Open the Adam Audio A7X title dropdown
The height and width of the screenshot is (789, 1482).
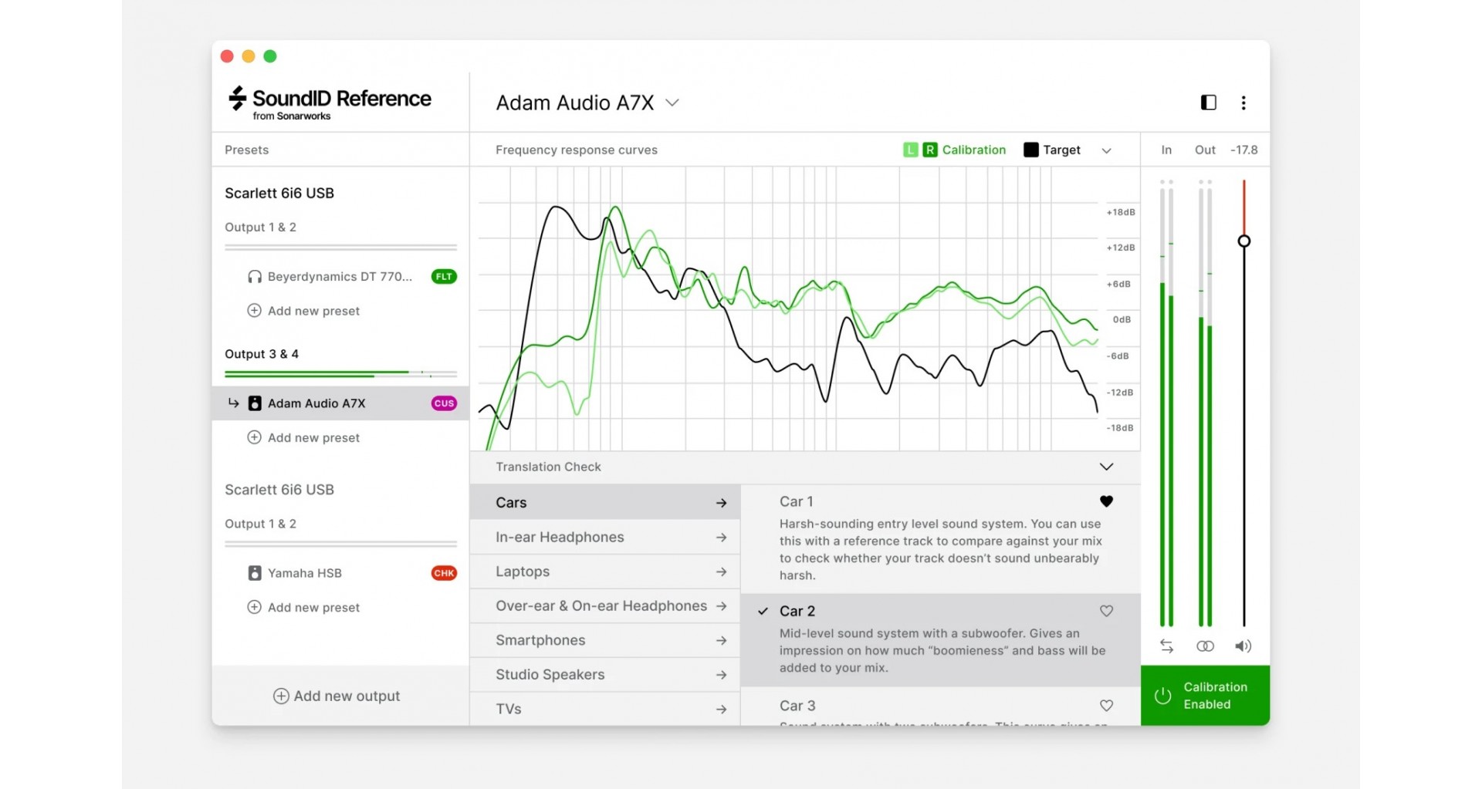tap(672, 103)
